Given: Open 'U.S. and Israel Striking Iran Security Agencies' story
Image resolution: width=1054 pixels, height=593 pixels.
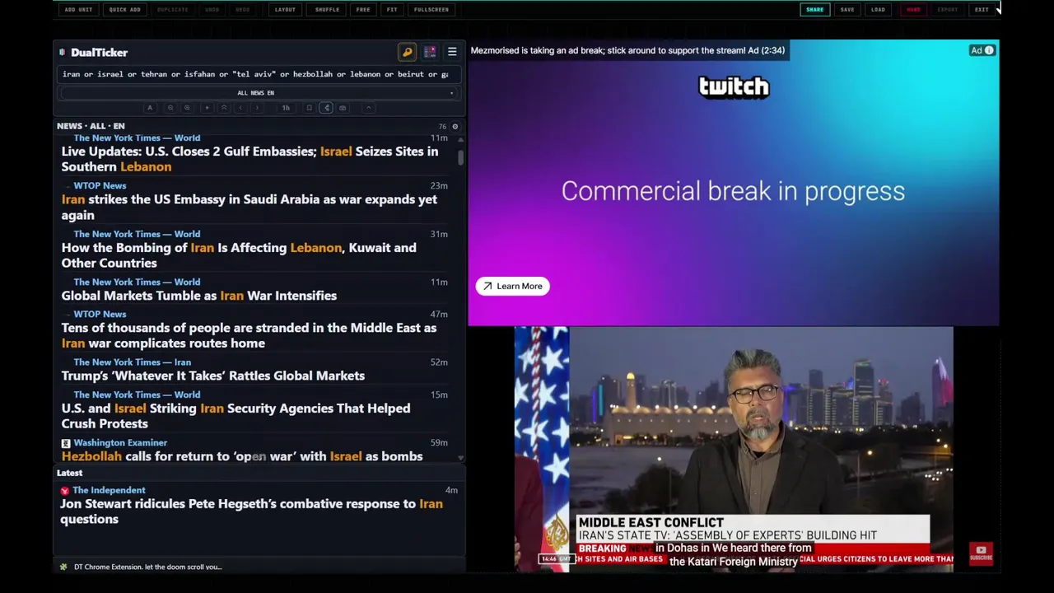Looking at the screenshot, I should pos(236,416).
